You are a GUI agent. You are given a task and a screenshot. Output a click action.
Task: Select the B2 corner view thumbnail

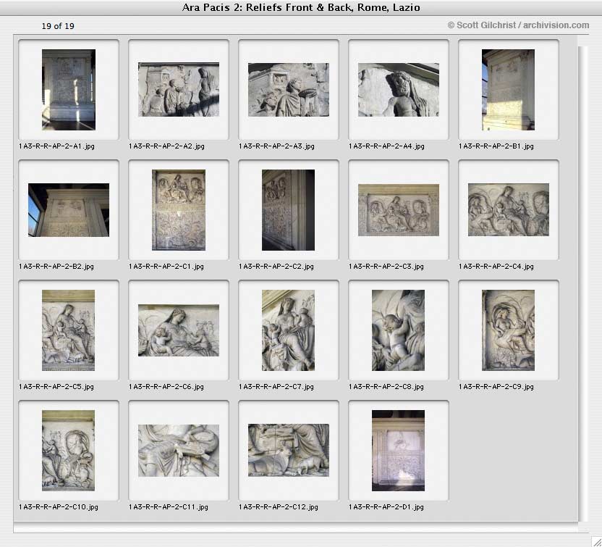pyautogui.click(x=69, y=210)
